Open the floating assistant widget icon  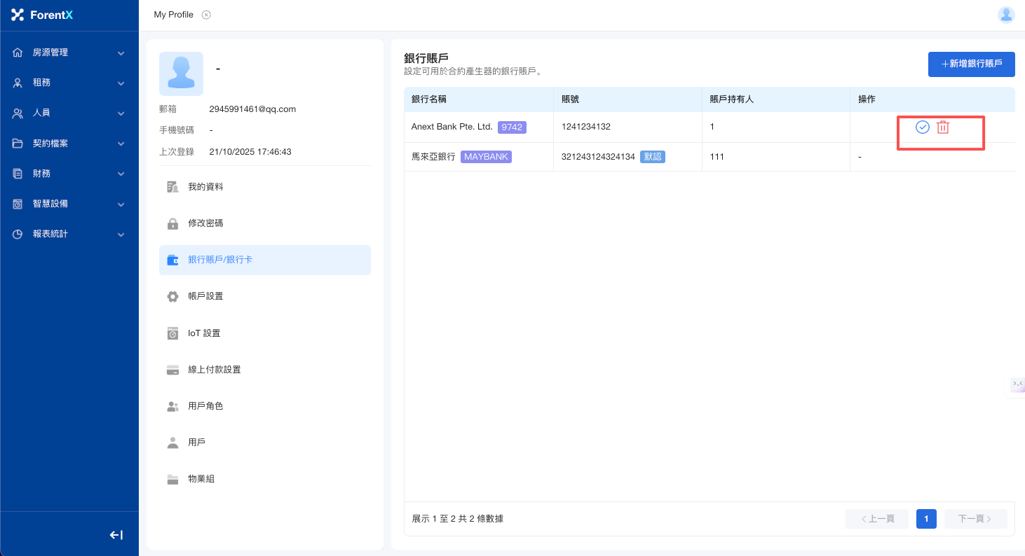point(1017,384)
